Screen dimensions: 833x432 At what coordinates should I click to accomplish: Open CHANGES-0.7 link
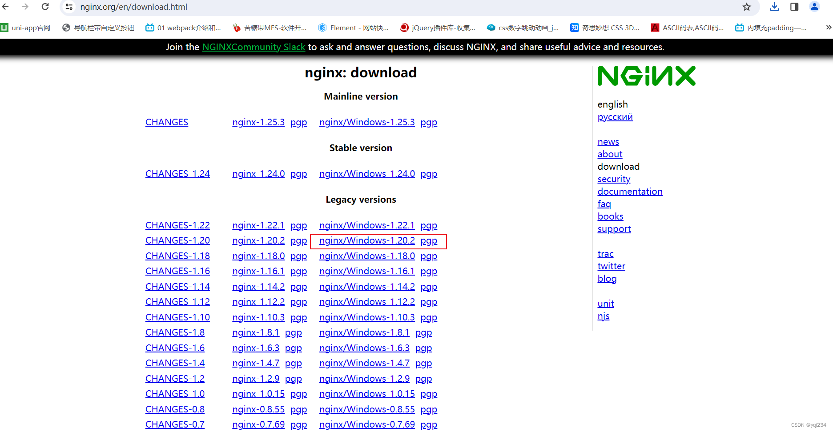[175, 424]
